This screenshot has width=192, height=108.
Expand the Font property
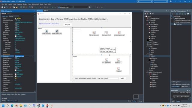(2, 72)
